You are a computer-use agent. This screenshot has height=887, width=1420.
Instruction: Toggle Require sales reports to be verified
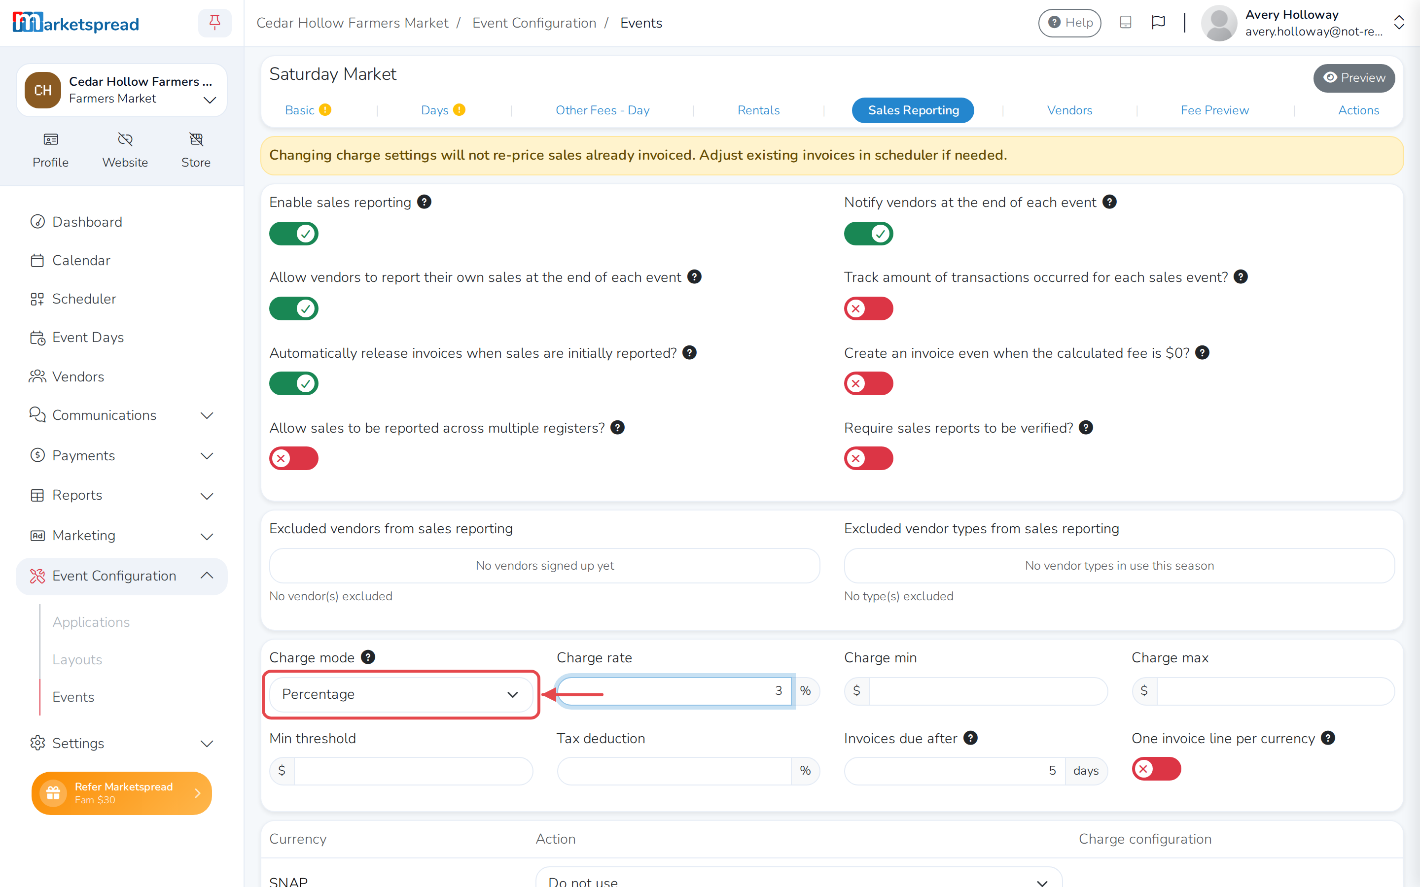[x=868, y=458]
